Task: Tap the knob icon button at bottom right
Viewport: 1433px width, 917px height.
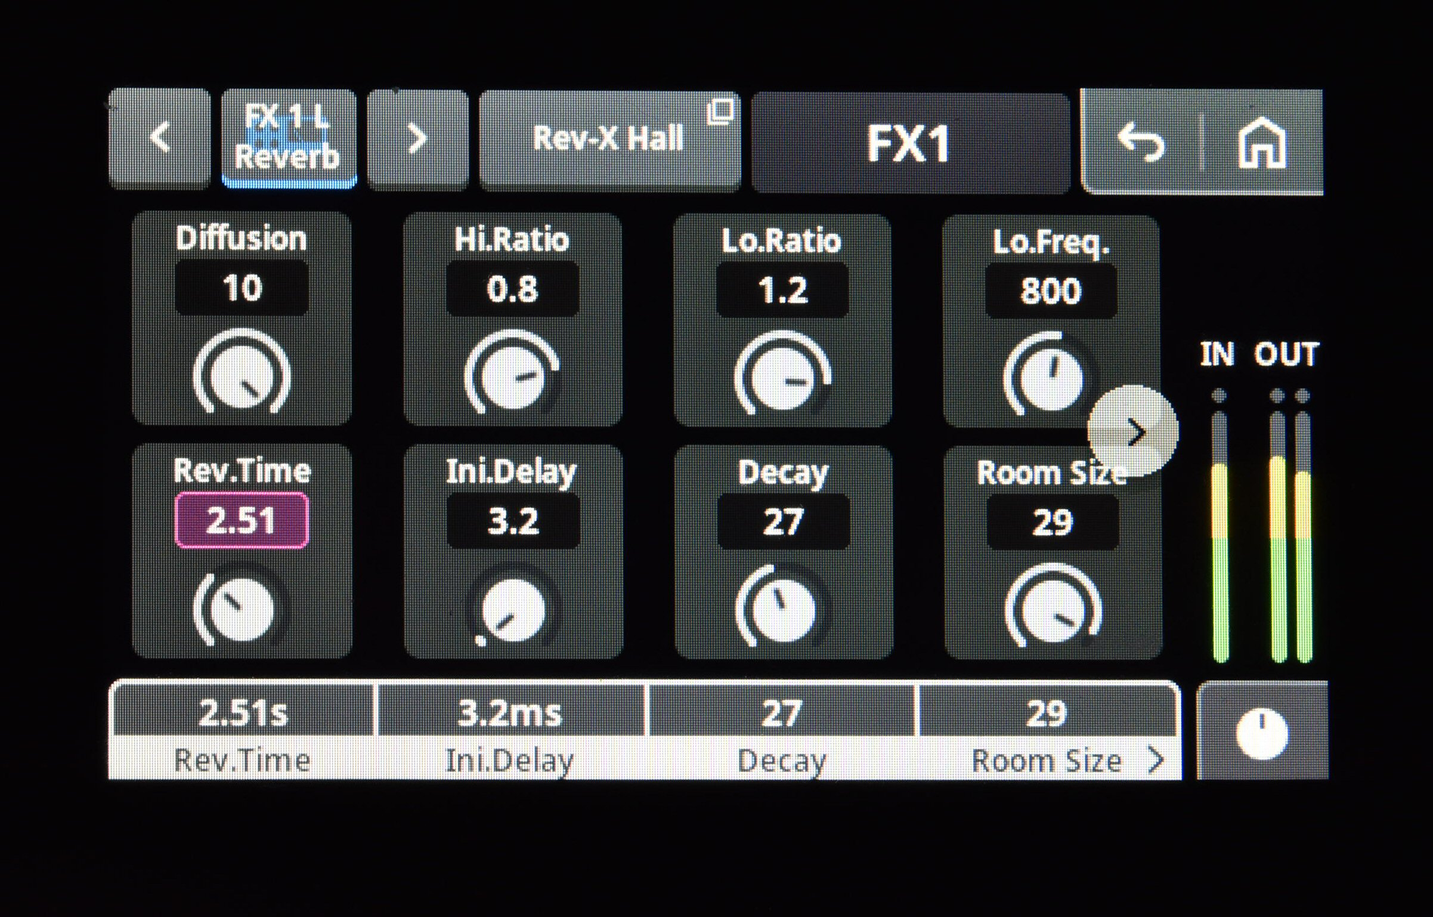Action: (1262, 733)
